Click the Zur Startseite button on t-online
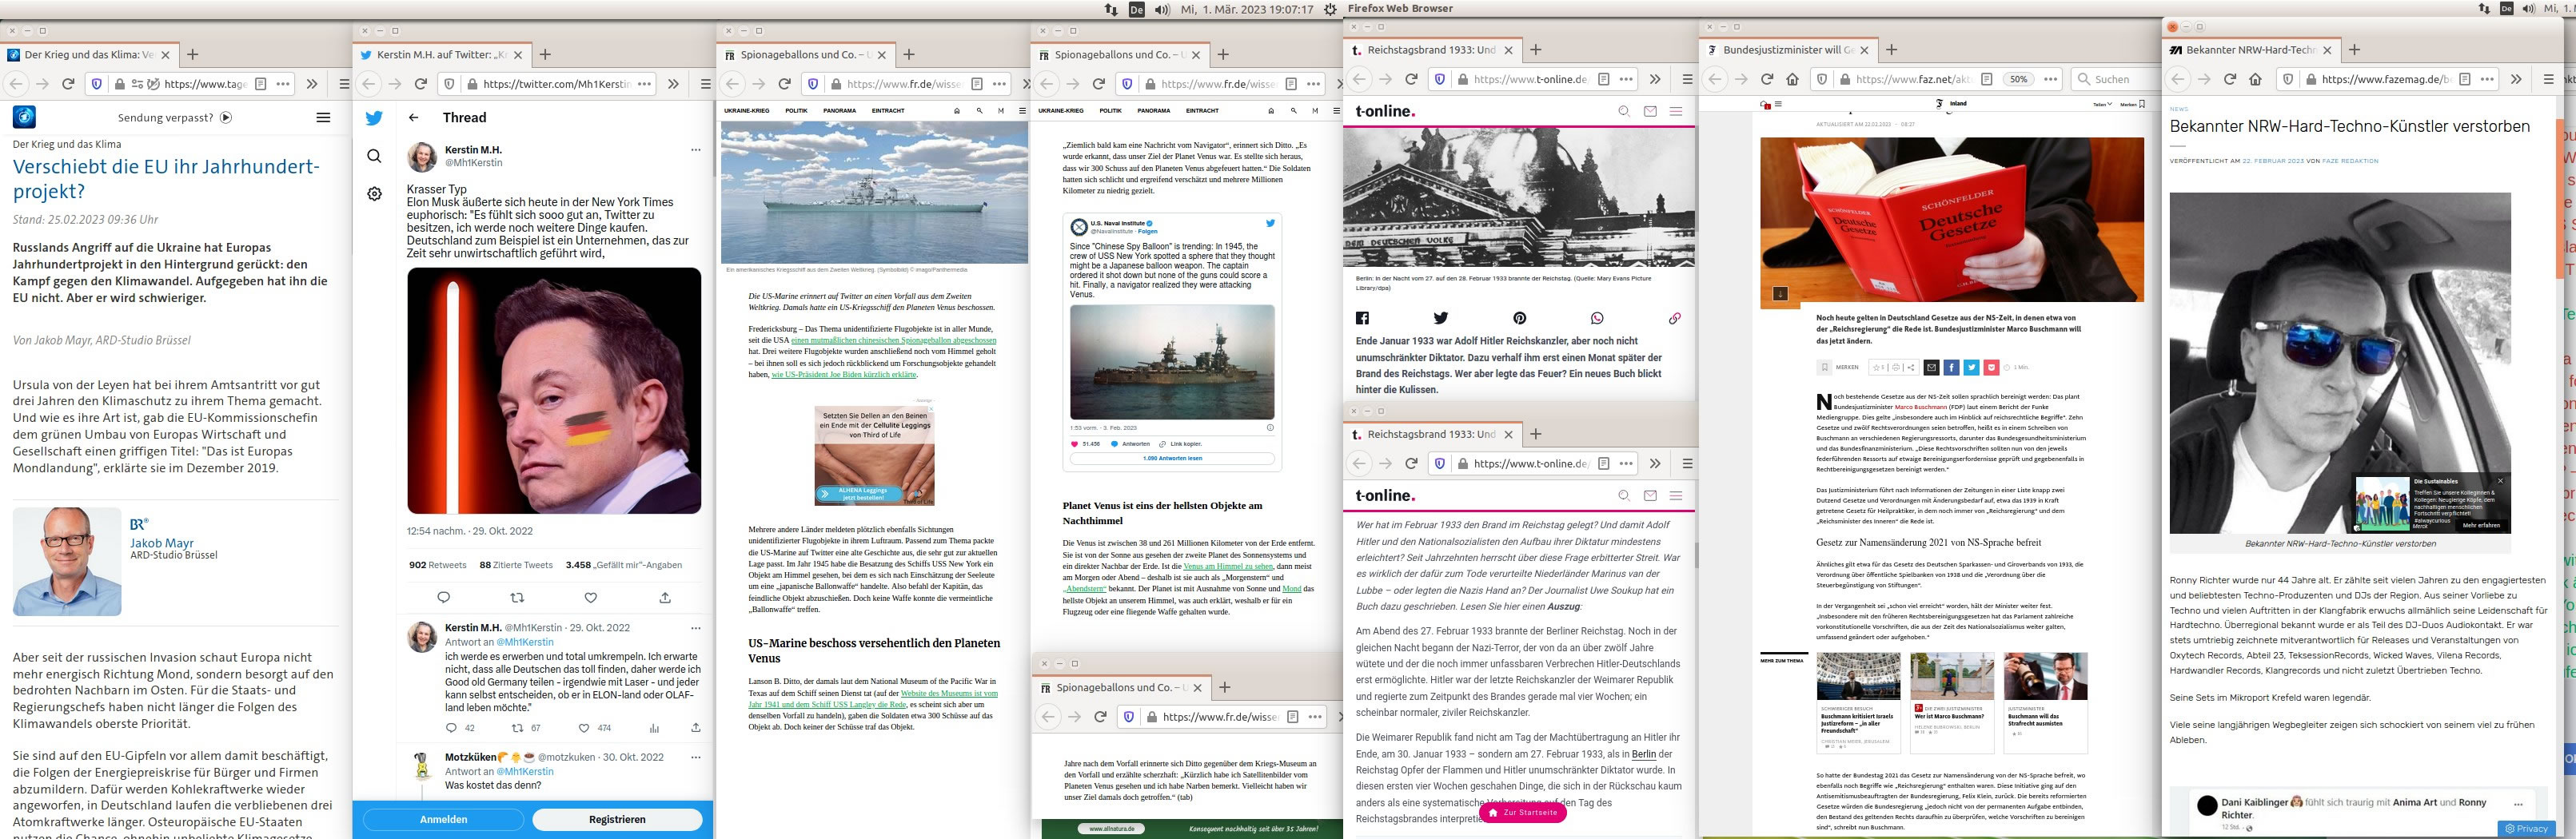2576x839 pixels. pos(1524,812)
